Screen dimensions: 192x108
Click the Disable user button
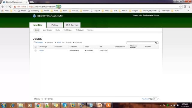tap(67, 43)
